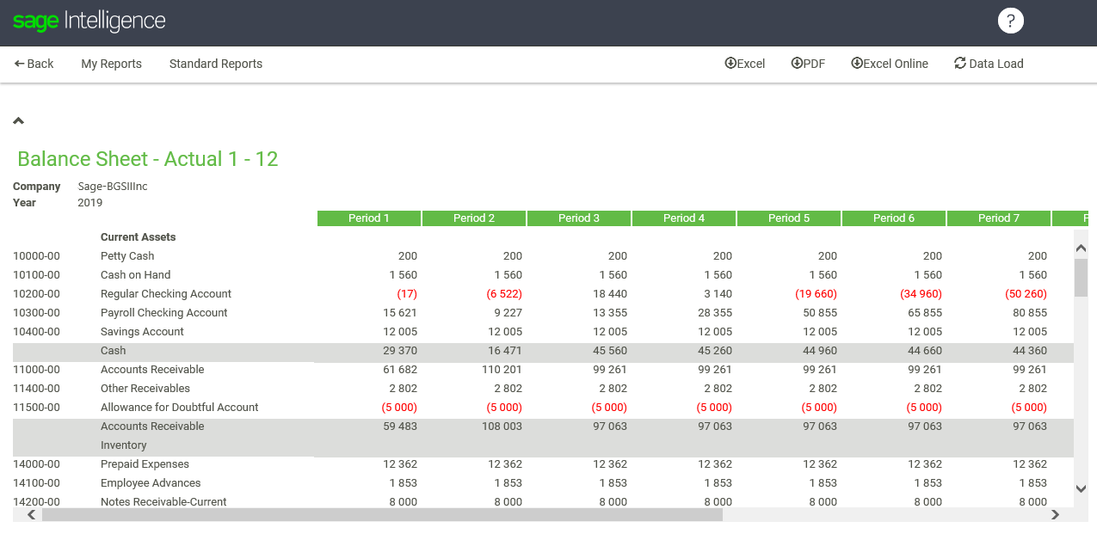Go back using the Back arrow
The width and height of the screenshot is (1097, 534).
[x=34, y=64]
